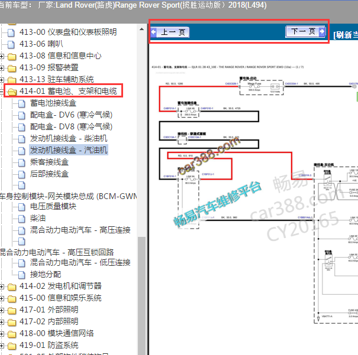Click page icon beside 发动机接线盒 - 汽油机
The width and height of the screenshot is (358, 355).
[22, 151]
